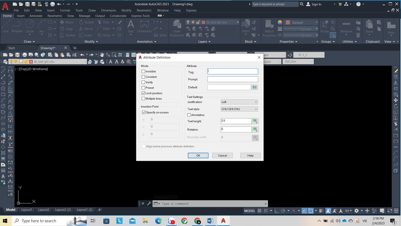Open Layer Properties manager

point(177,28)
